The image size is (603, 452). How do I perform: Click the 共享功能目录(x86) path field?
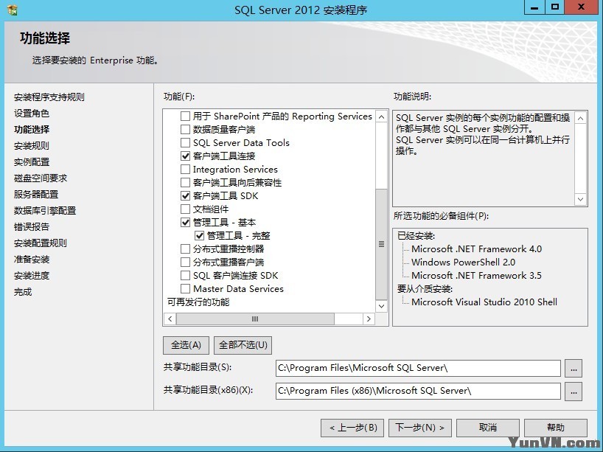[418, 392]
